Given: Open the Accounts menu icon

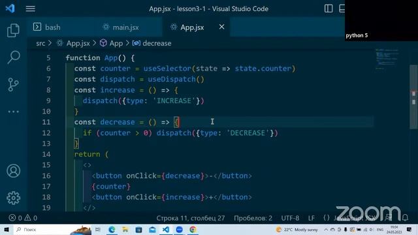Looking at the screenshot, I should (13, 171).
